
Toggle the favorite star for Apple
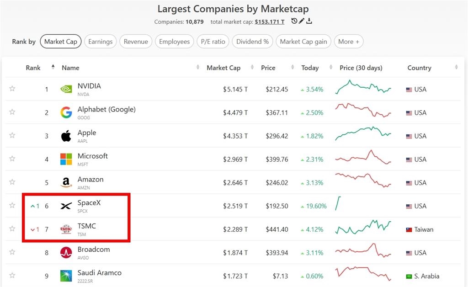point(12,135)
